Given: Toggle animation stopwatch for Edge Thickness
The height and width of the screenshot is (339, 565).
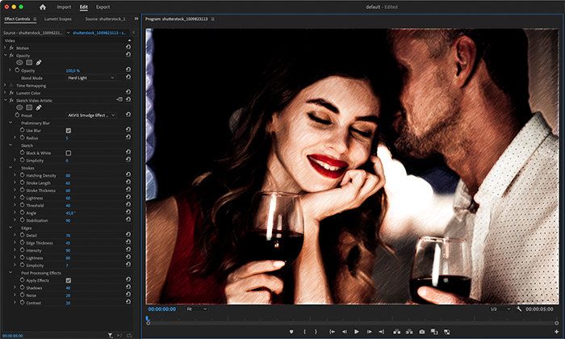Looking at the screenshot, I should [22, 242].
